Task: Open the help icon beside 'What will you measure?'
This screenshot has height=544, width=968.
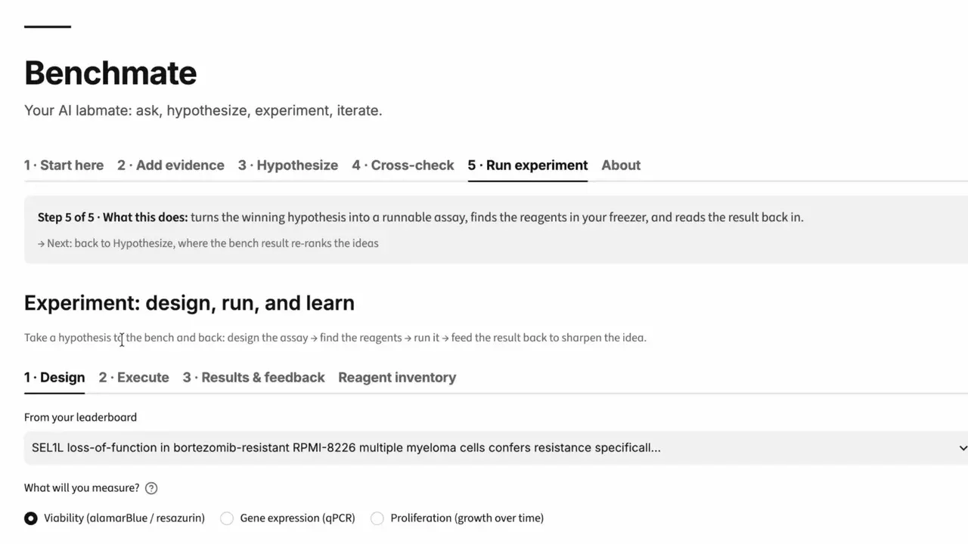Action: pyautogui.click(x=151, y=488)
